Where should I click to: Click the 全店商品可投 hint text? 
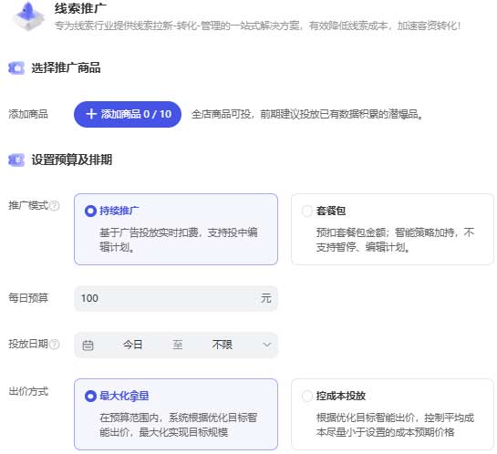[x=307, y=114]
